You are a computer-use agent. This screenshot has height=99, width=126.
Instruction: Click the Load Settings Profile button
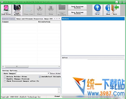tap(77, 7)
